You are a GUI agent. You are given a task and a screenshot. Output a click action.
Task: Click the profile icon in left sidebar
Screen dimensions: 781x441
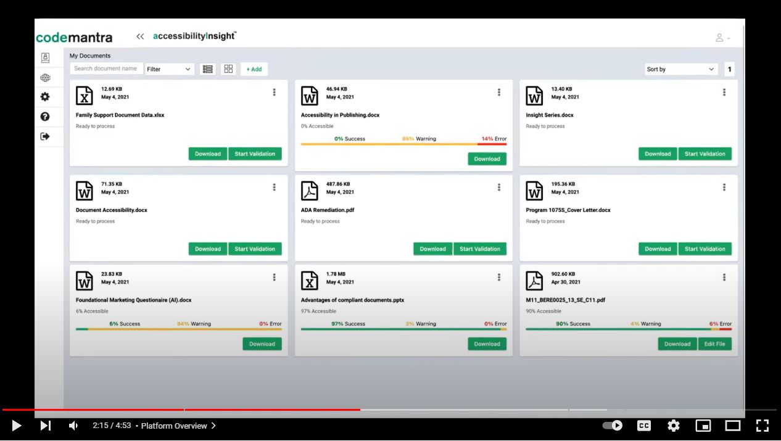[x=45, y=57]
